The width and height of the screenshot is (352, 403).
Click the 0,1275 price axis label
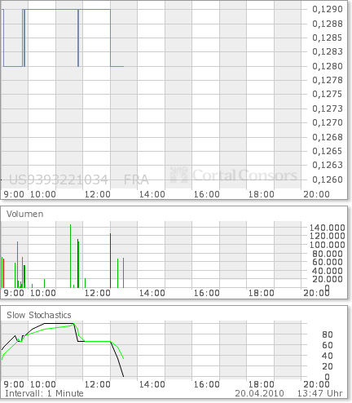328,94
